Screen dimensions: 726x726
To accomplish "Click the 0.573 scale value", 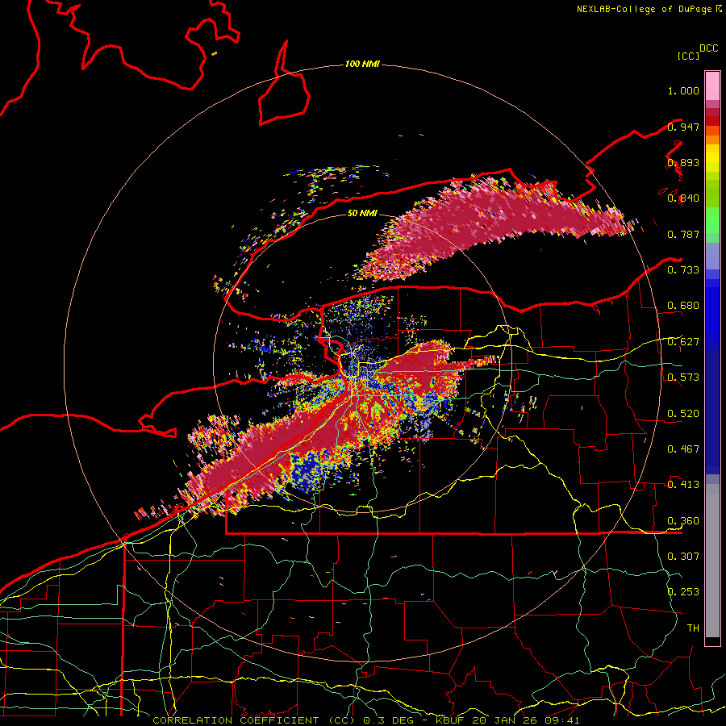I will coord(683,377).
